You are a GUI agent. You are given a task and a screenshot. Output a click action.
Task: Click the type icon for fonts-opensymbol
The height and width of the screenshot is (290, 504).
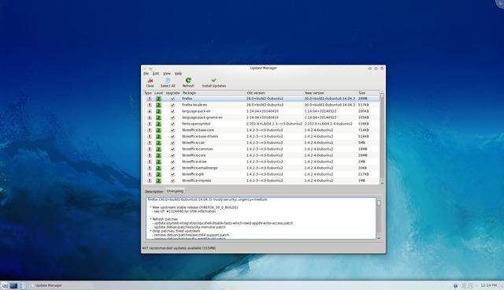pyautogui.click(x=149, y=124)
